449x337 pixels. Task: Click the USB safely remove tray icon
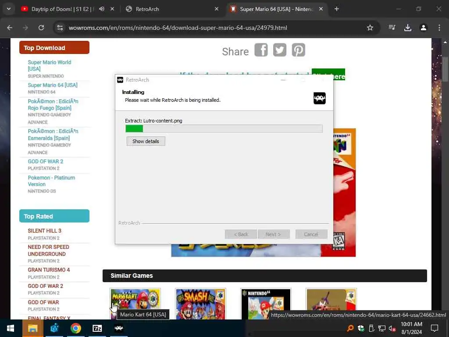(371, 328)
